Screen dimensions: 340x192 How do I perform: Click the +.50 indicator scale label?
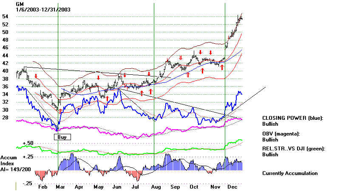tap(28, 143)
